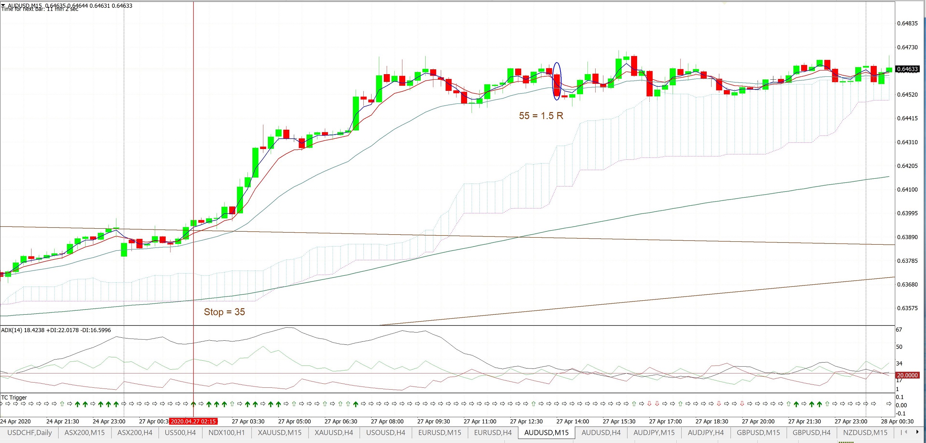Click the active AUDUSD,M15 tab
The height and width of the screenshot is (443, 926).
546,433
